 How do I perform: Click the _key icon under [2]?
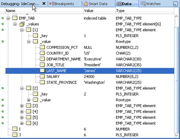point(35,94)
